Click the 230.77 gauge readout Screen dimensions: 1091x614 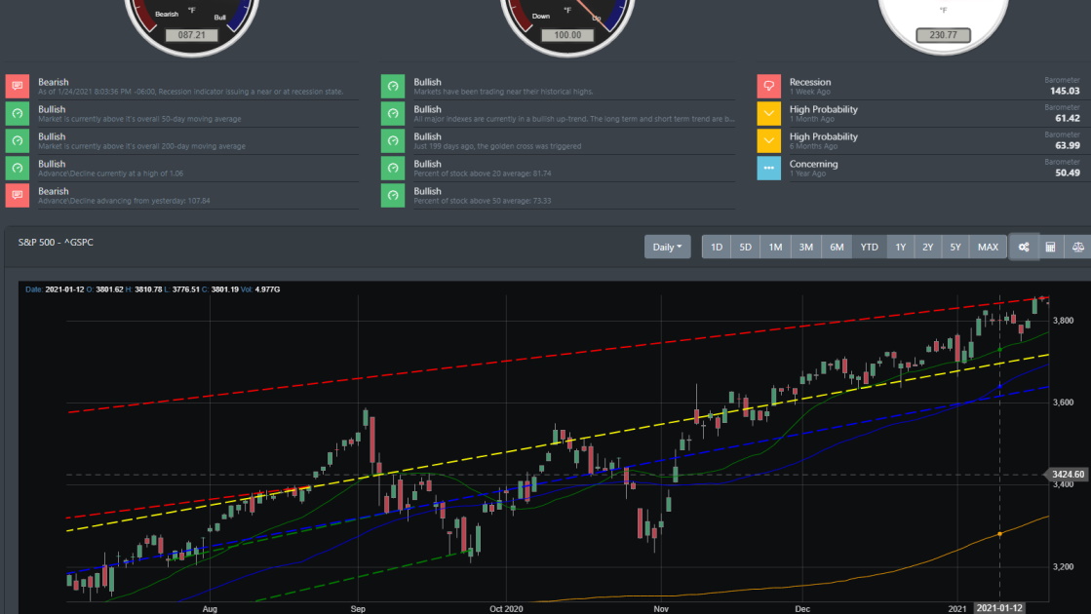(x=943, y=35)
